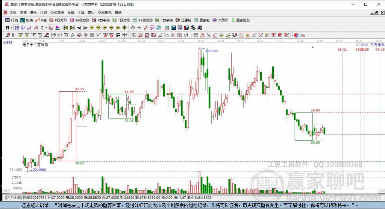Click the floppy disk save icon
385x209 pixels.
[186, 28]
